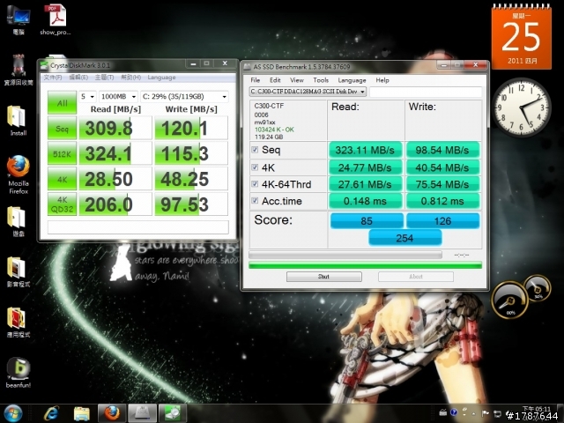Image resolution: width=564 pixels, height=423 pixels.
Task: Click the Action Center flag tray icon
Action: [x=486, y=413]
